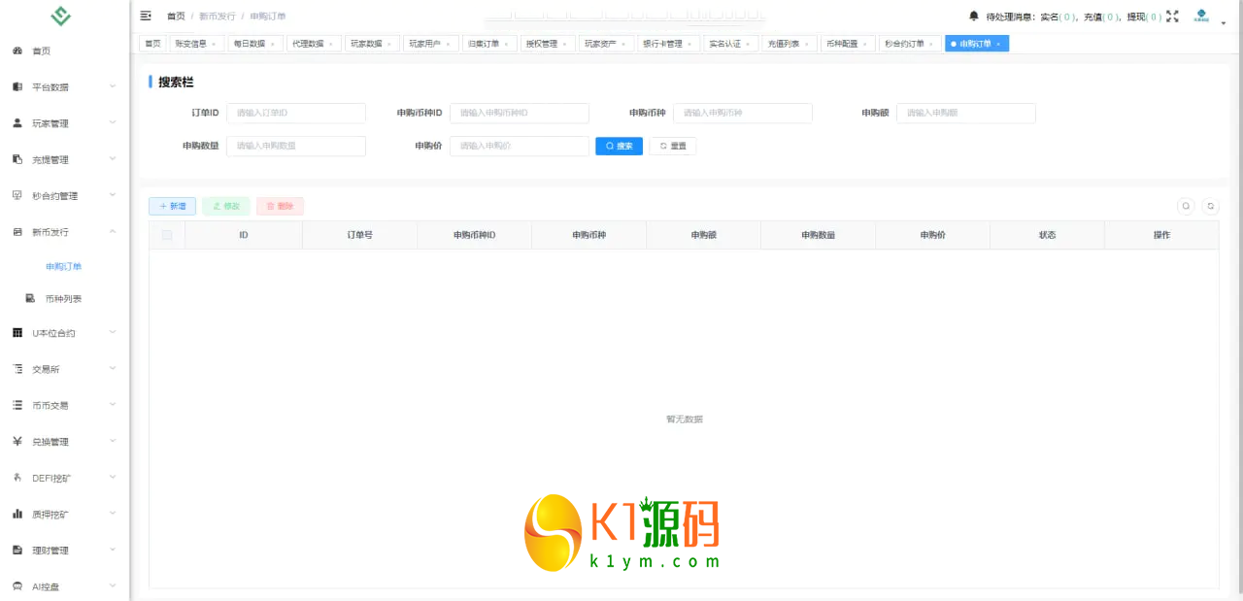Click the 订单号 column header
Viewport: 1243px width, 601px height.
[x=359, y=235]
